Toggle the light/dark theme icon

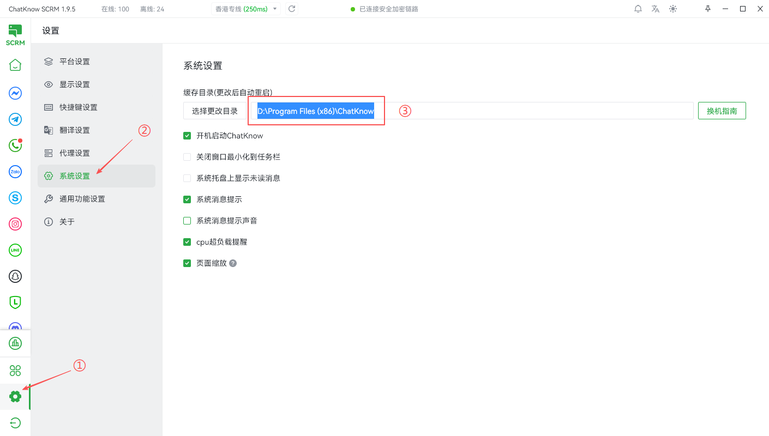click(x=673, y=9)
